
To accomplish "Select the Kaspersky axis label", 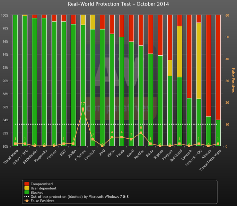I will pyautogui.click(x=41, y=156).
